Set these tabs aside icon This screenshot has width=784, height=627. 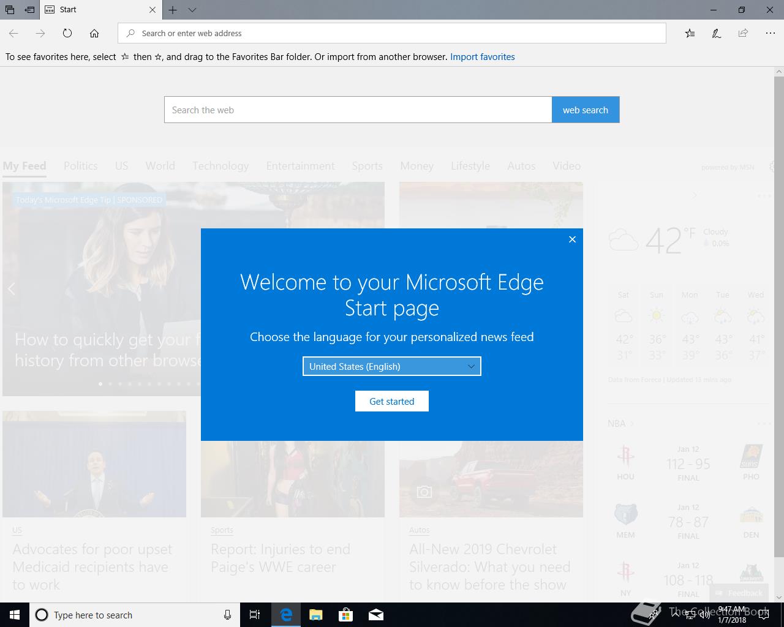coord(29,10)
